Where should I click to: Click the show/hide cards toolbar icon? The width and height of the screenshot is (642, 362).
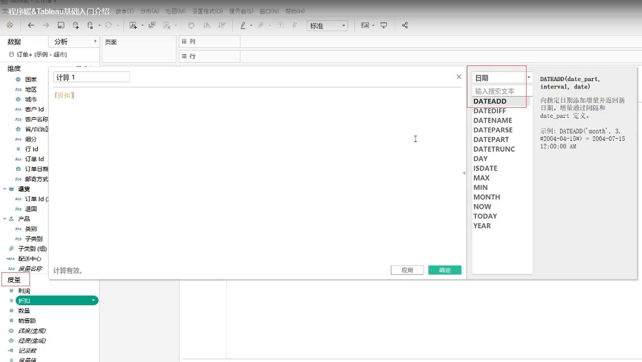(x=364, y=25)
